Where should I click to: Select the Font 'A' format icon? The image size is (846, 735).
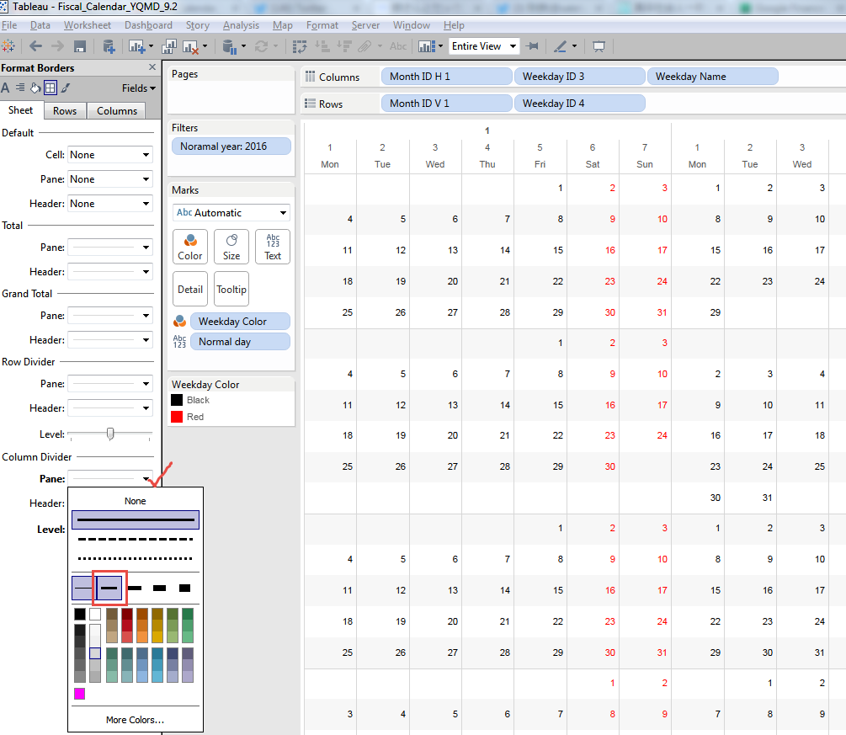tap(5, 88)
